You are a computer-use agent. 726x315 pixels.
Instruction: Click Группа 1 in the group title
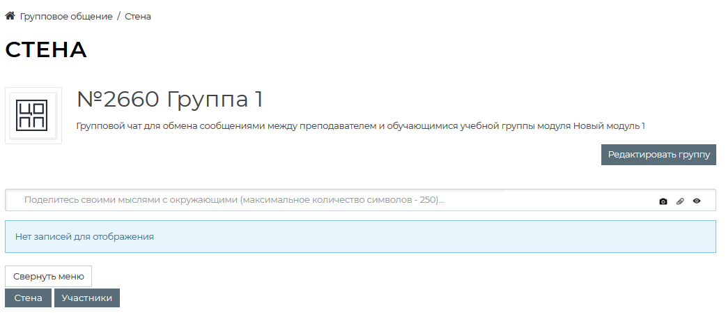(215, 100)
